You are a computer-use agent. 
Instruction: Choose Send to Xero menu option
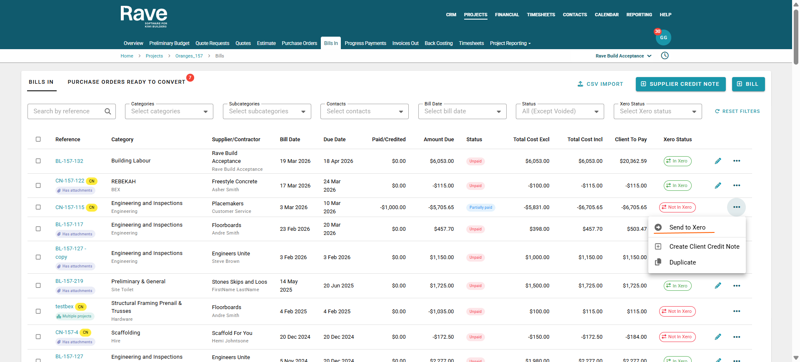(687, 227)
